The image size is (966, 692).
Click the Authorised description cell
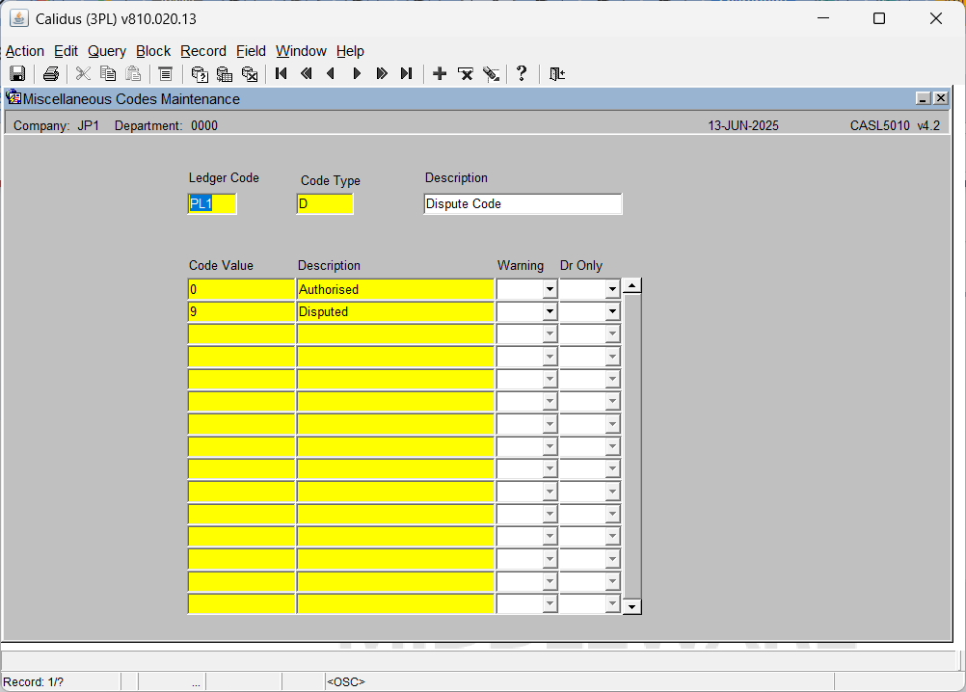coord(395,289)
